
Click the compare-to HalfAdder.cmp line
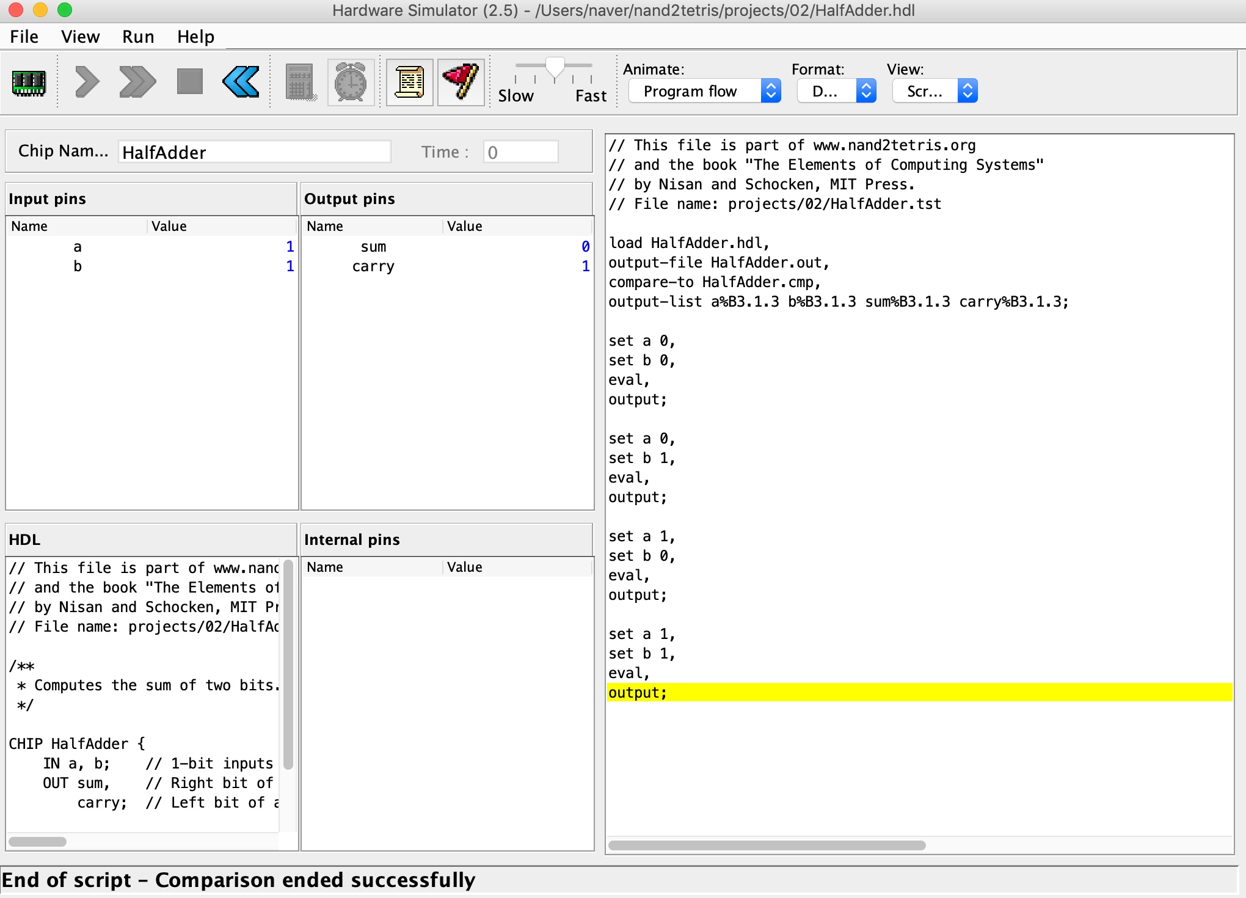[715, 282]
